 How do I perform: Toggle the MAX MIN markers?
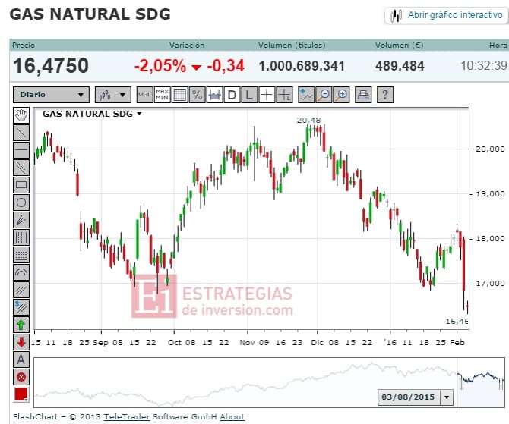point(163,95)
